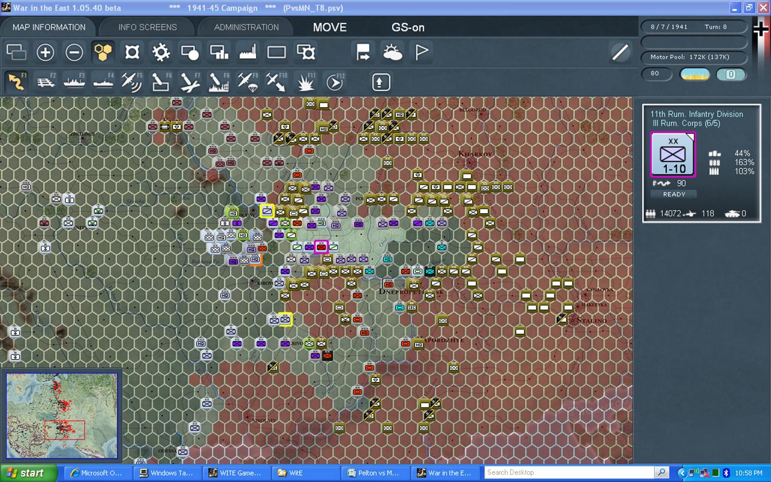
Task: Select F7 mode icon
Action: pos(190,82)
